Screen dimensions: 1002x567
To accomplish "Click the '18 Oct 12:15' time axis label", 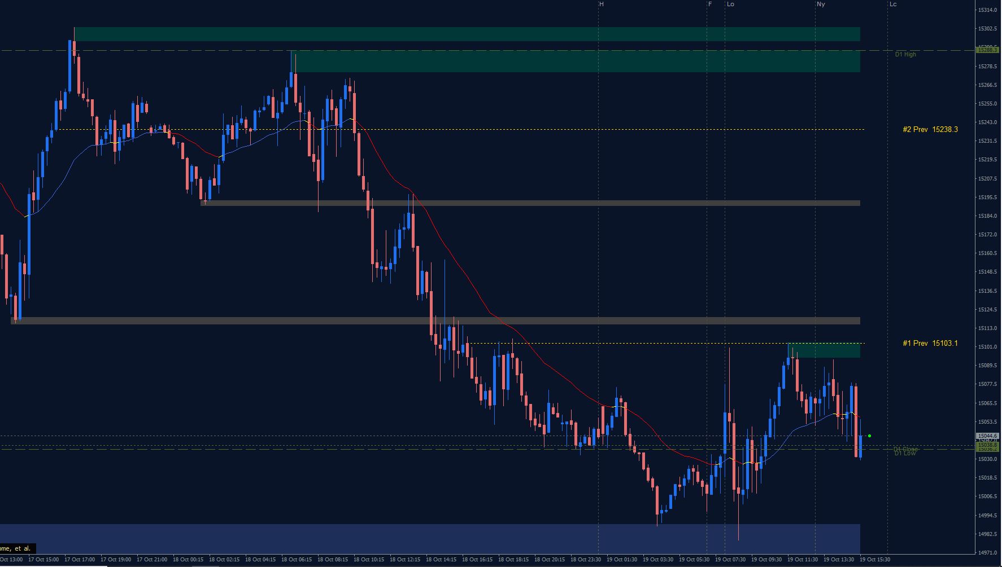I will coord(405,560).
